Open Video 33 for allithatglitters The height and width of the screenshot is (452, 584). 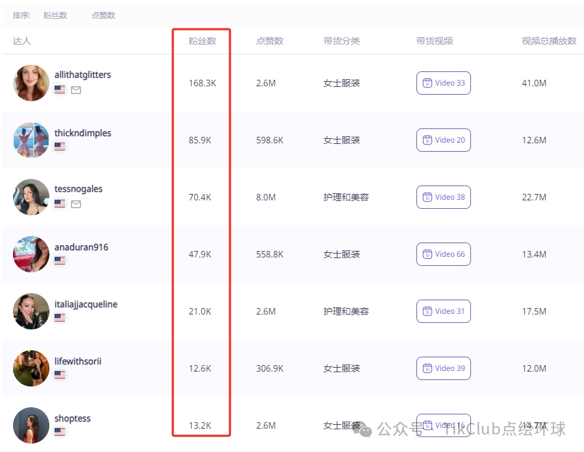click(443, 83)
